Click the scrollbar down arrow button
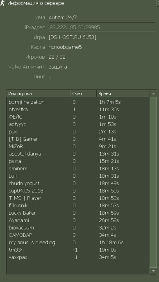The image size is (159, 282). [x=153, y=271]
